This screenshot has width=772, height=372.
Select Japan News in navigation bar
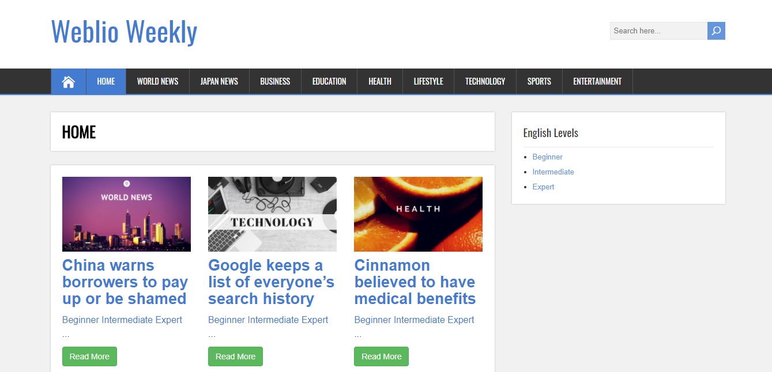tap(219, 82)
